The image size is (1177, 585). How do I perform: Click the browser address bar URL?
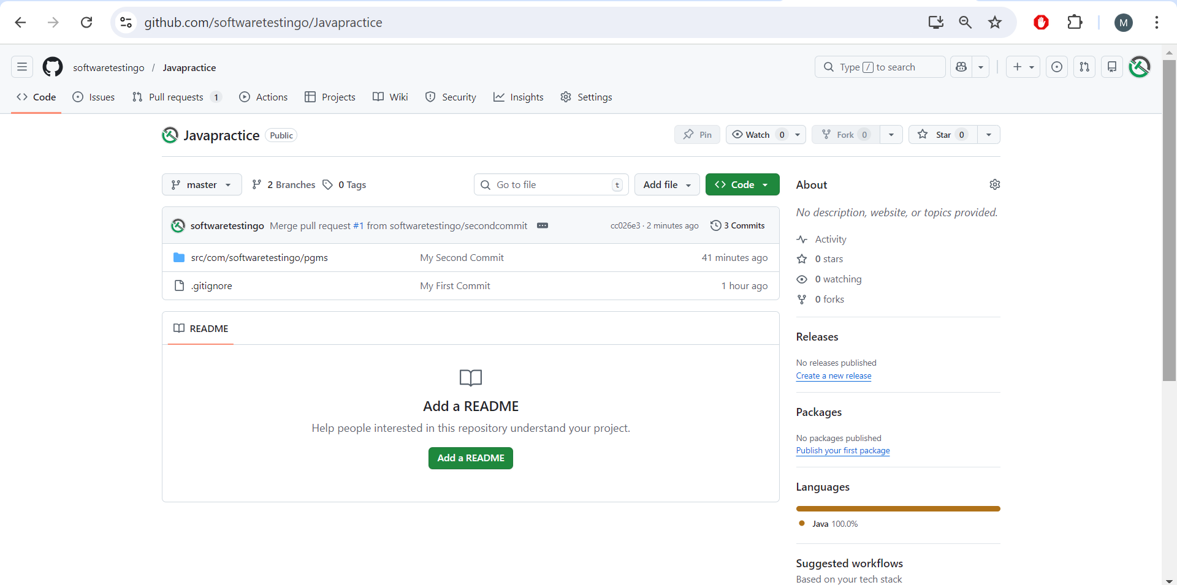point(263,23)
